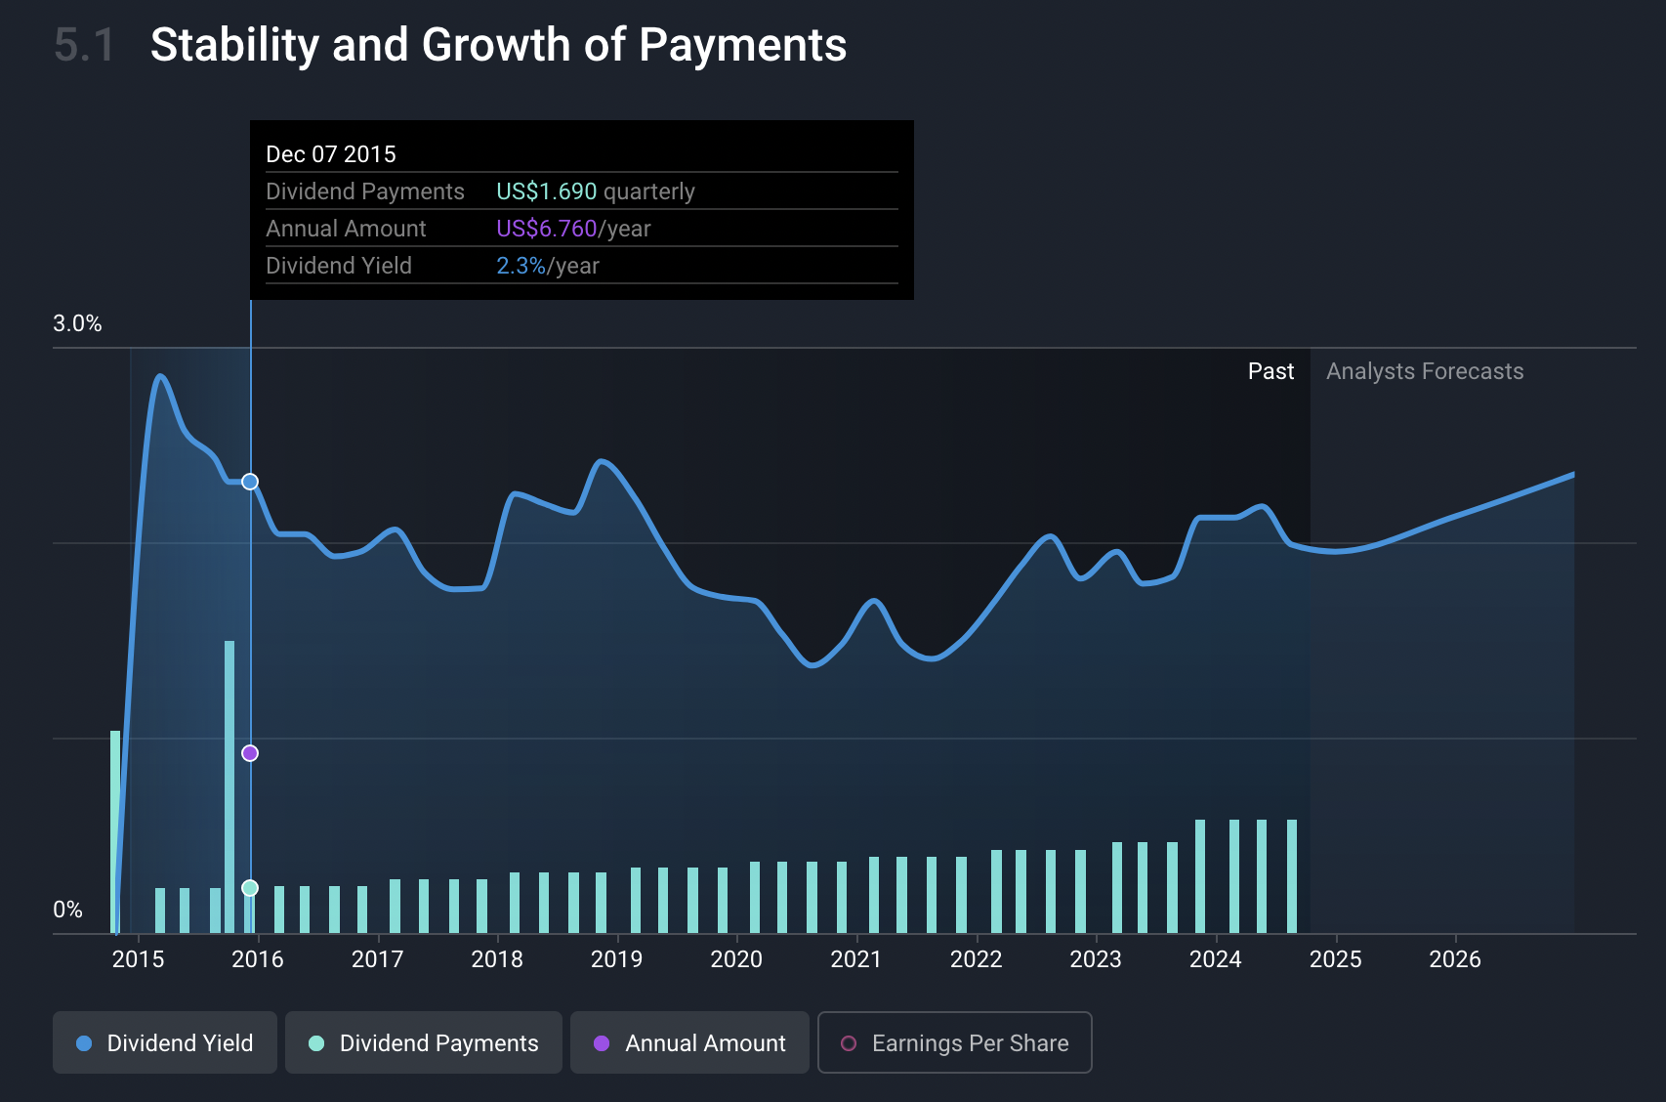The width and height of the screenshot is (1666, 1102).
Task: Select the Past section label
Action: tap(1270, 371)
